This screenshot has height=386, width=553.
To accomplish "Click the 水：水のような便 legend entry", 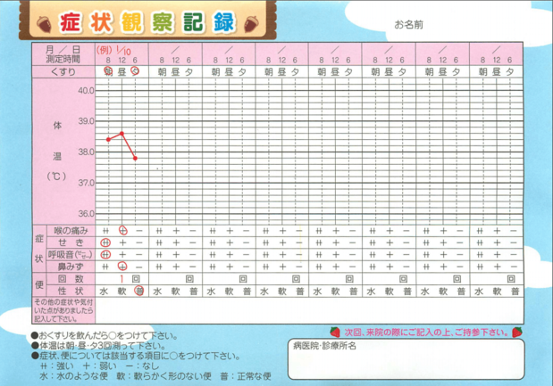I will coord(74,376).
